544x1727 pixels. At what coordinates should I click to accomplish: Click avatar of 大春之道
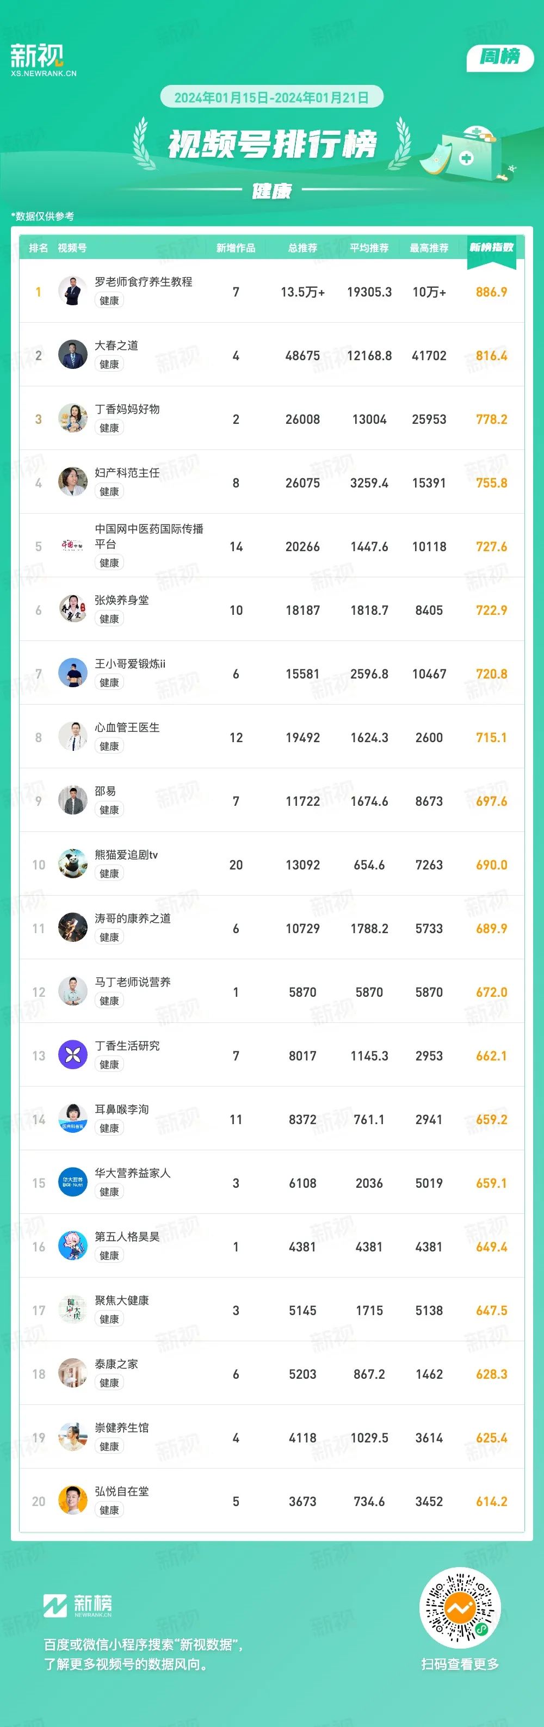point(73,355)
